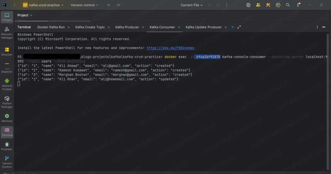
Task: Expand the terminal panel to full size
Action: [239, 27]
